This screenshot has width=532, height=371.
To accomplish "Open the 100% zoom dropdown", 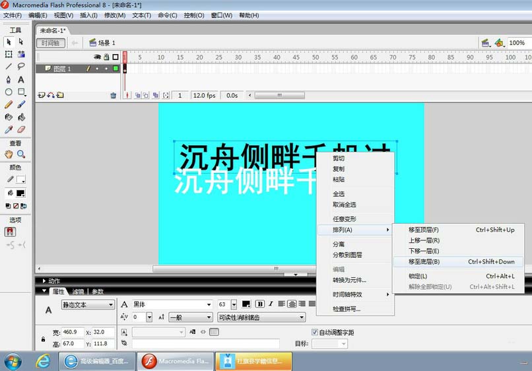I will [x=519, y=43].
